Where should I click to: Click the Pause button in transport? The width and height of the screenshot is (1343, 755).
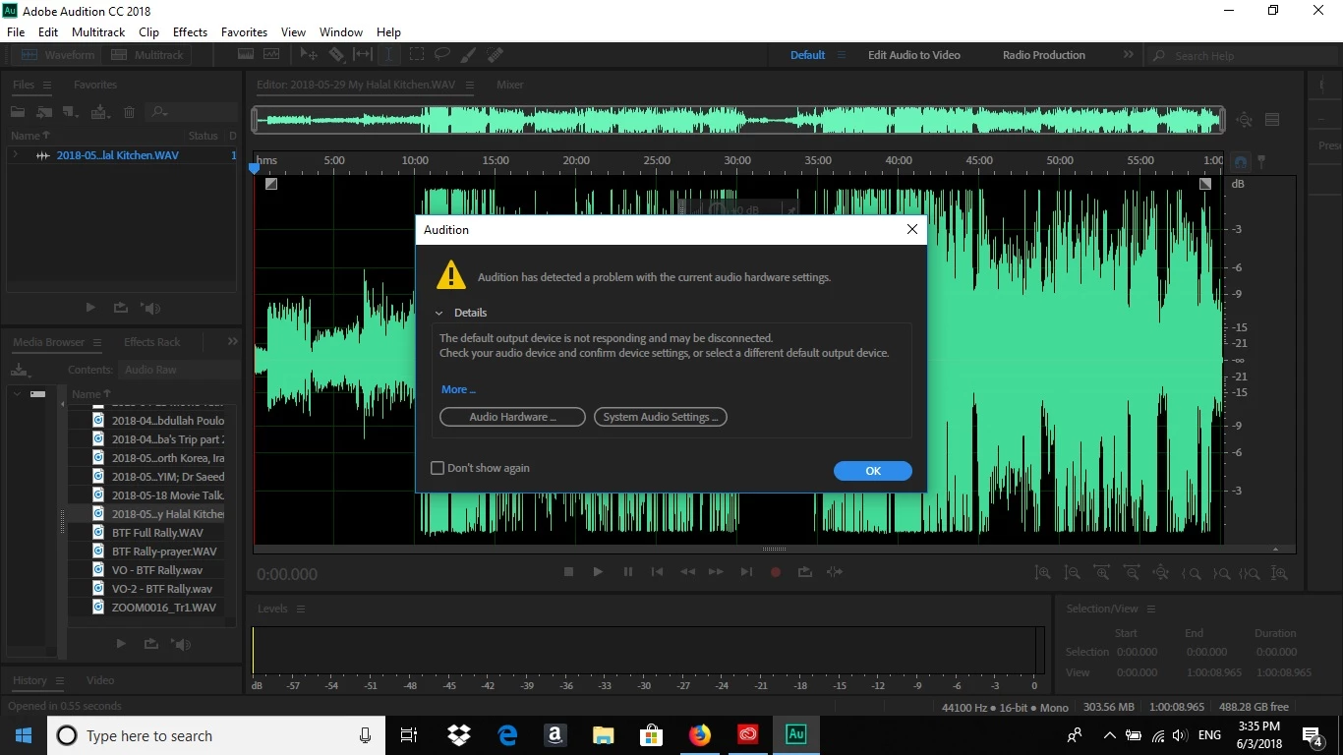point(627,571)
